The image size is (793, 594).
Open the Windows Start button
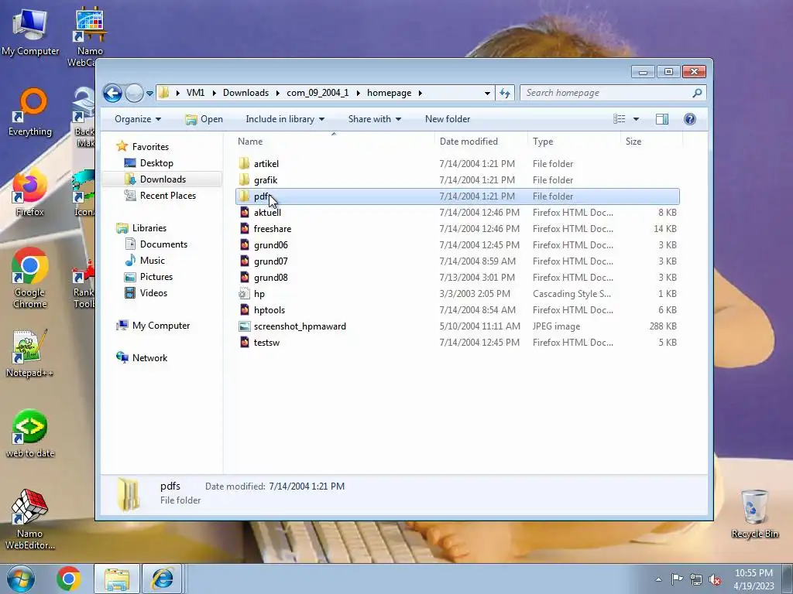pyautogui.click(x=21, y=579)
